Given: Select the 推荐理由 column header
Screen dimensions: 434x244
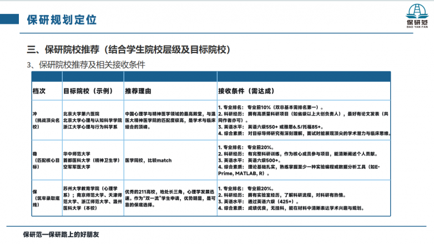Looking at the screenshot, I should coord(138,91).
